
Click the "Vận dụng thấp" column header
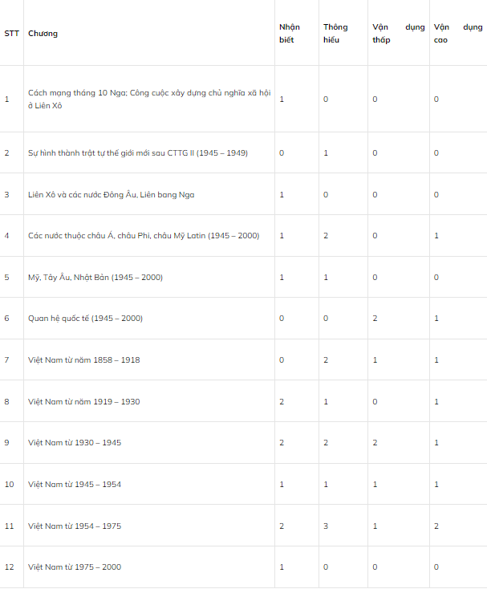tap(398, 34)
